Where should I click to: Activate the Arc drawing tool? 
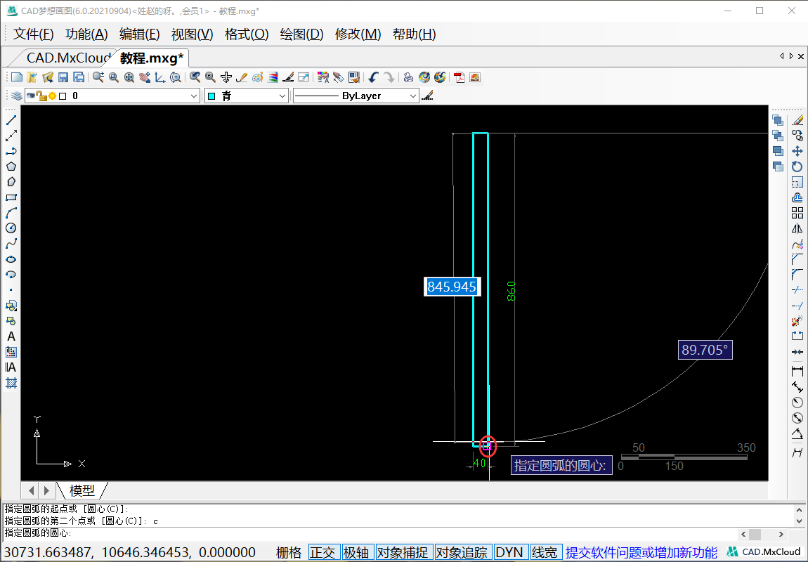tap(11, 213)
